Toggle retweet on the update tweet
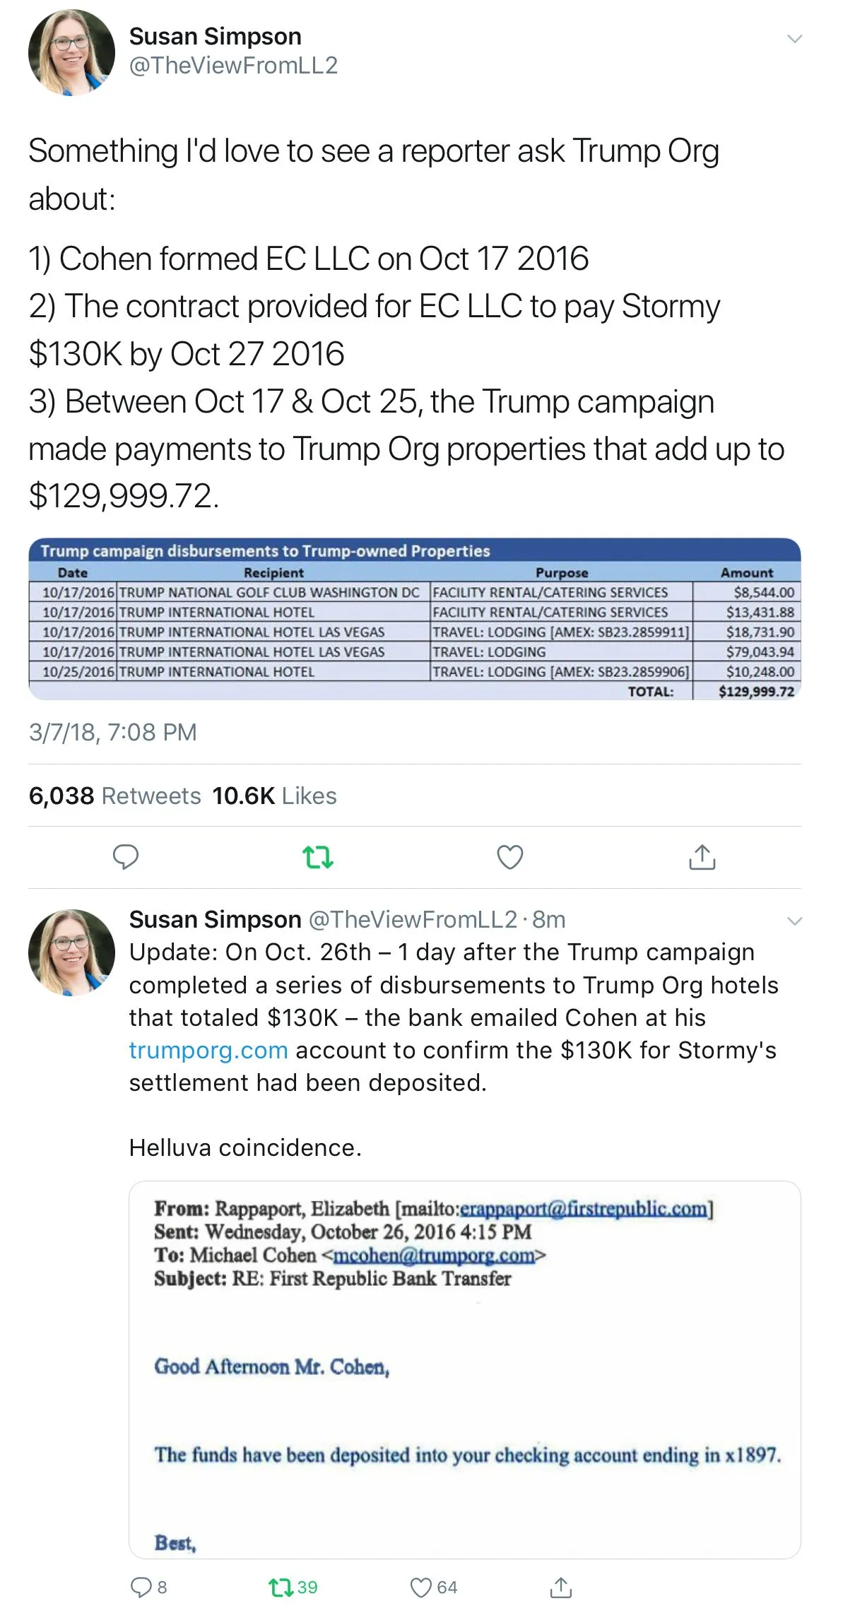Screen dimensions: 855x1613 (283, 1587)
